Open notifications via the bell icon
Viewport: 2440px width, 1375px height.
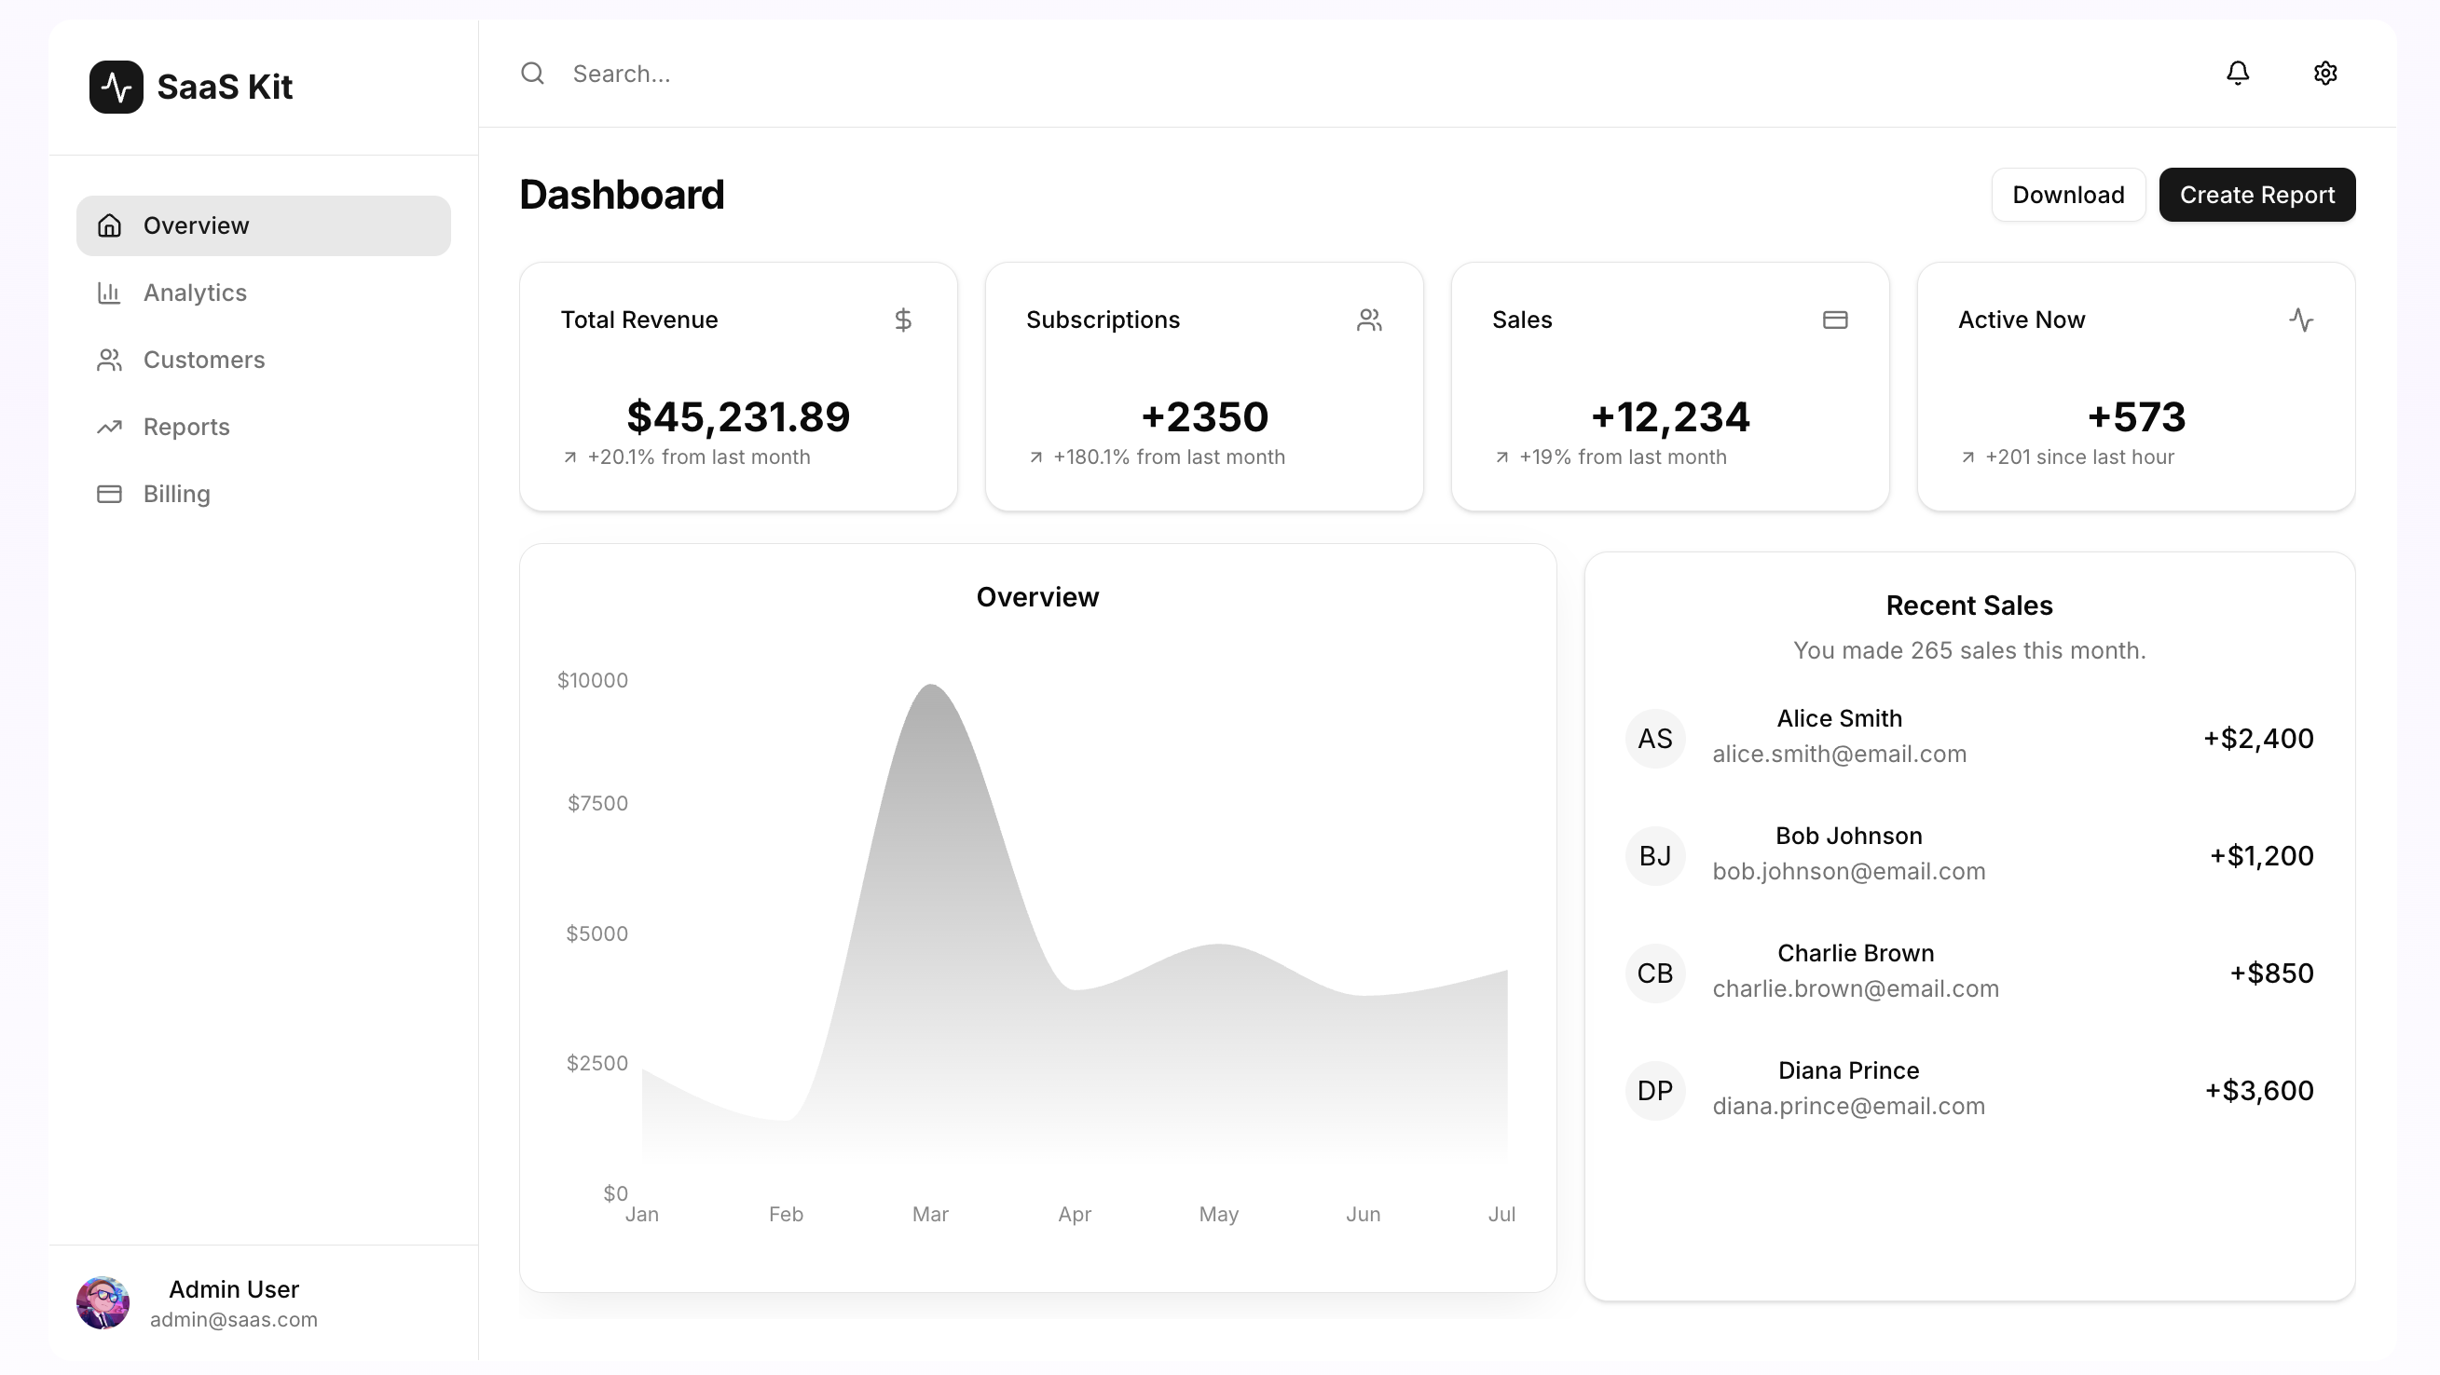pyautogui.click(x=2238, y=73)
